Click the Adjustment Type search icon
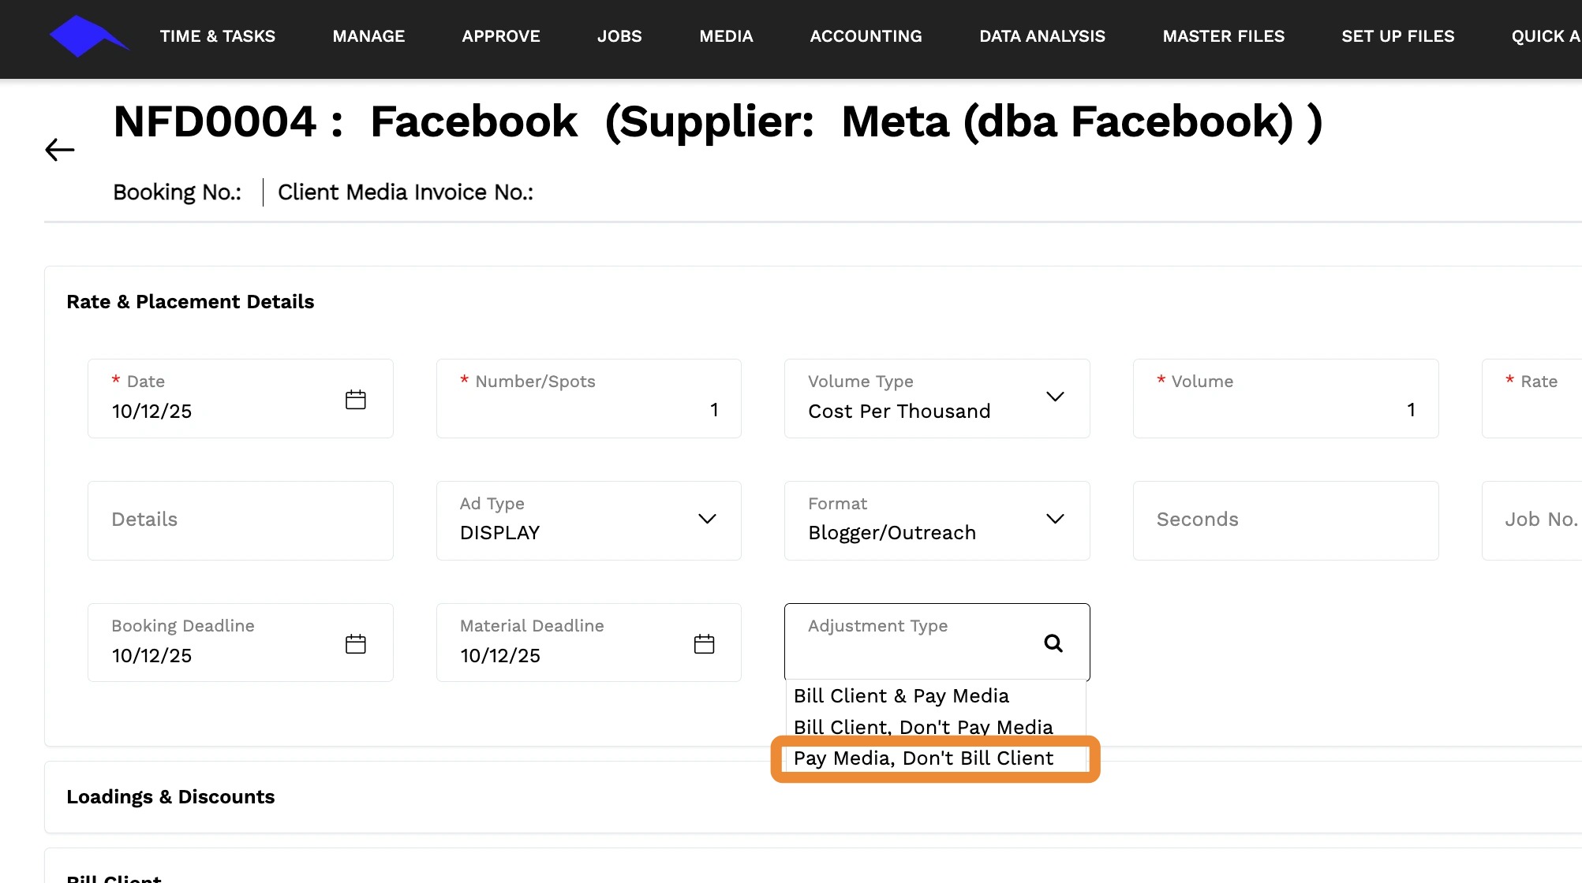Image resolution: width=1582 pixels, height=883 pixels. click(x=1053, y=643)
